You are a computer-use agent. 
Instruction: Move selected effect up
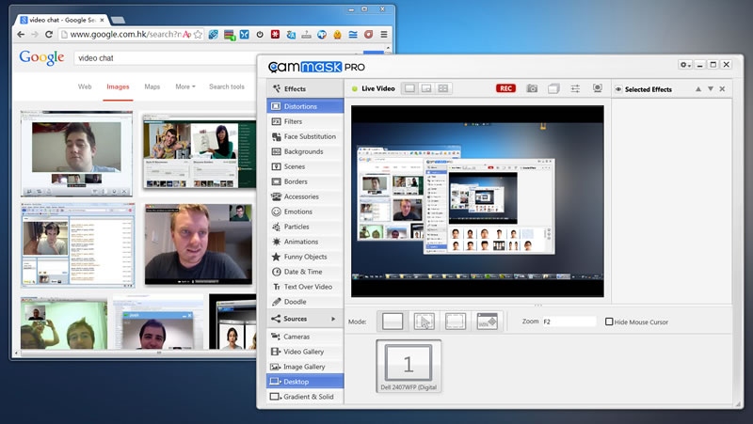coord(698,89)
